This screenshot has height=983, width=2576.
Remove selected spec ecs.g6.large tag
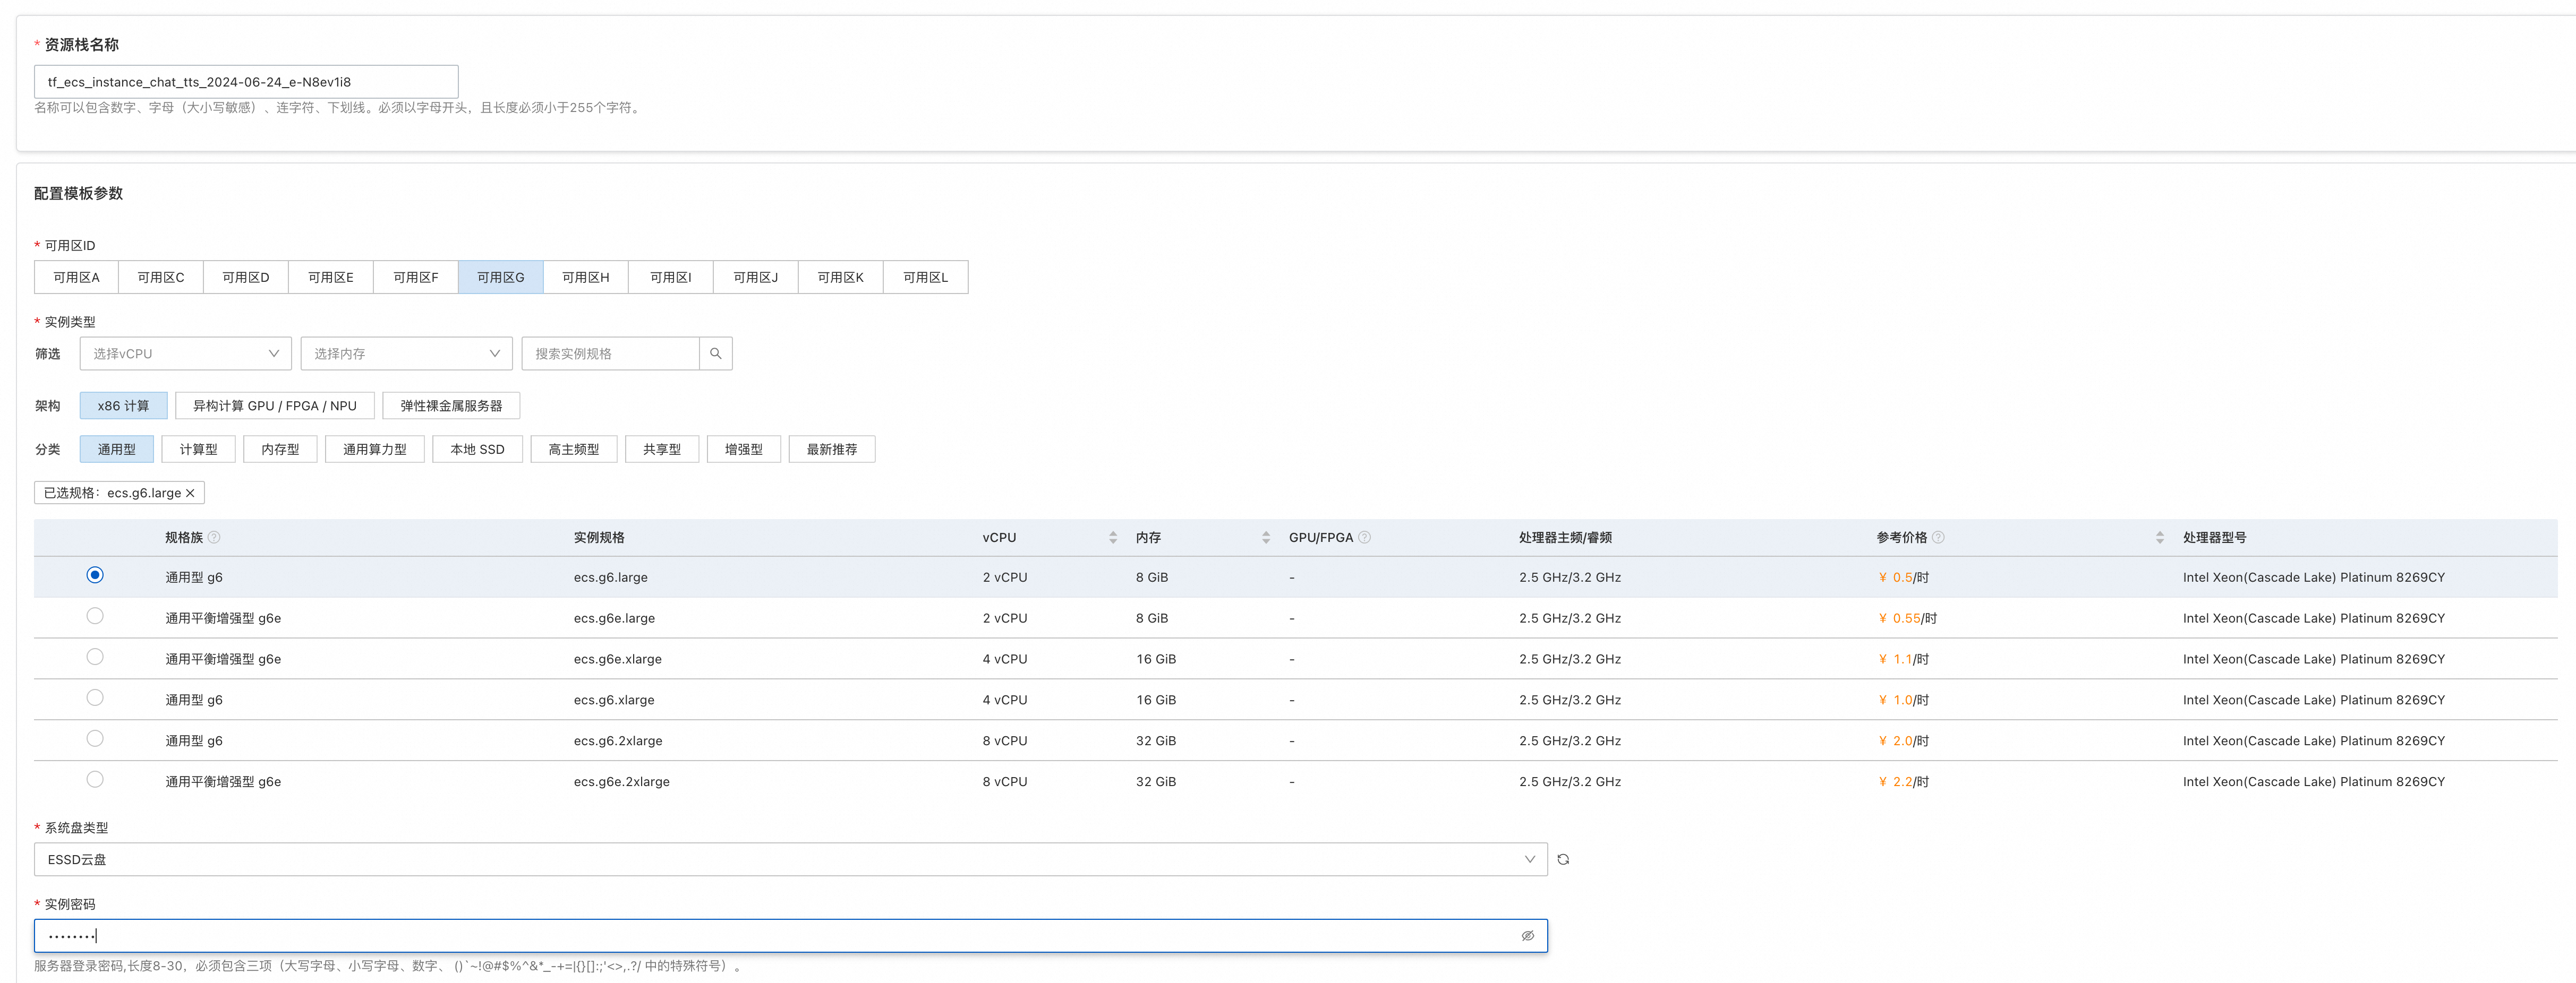pos(190,494)
